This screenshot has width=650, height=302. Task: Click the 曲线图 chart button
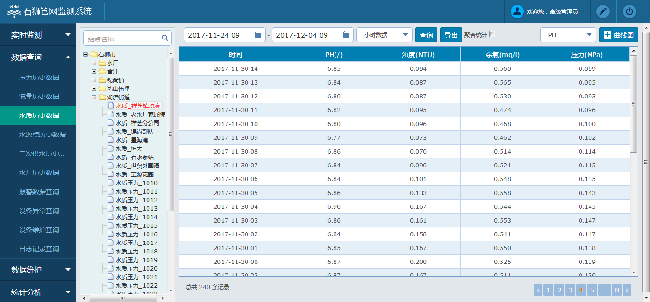click(619, 35)
